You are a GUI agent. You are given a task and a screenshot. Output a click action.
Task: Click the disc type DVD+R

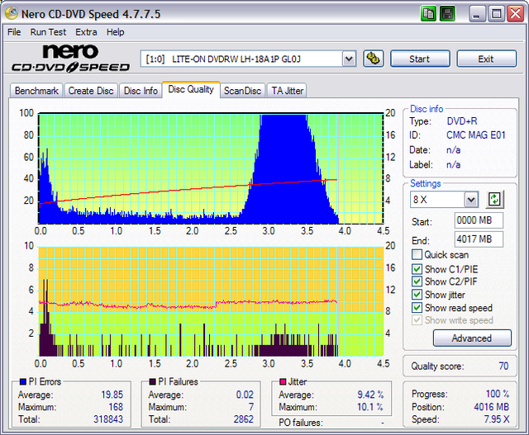click(462, 121)
